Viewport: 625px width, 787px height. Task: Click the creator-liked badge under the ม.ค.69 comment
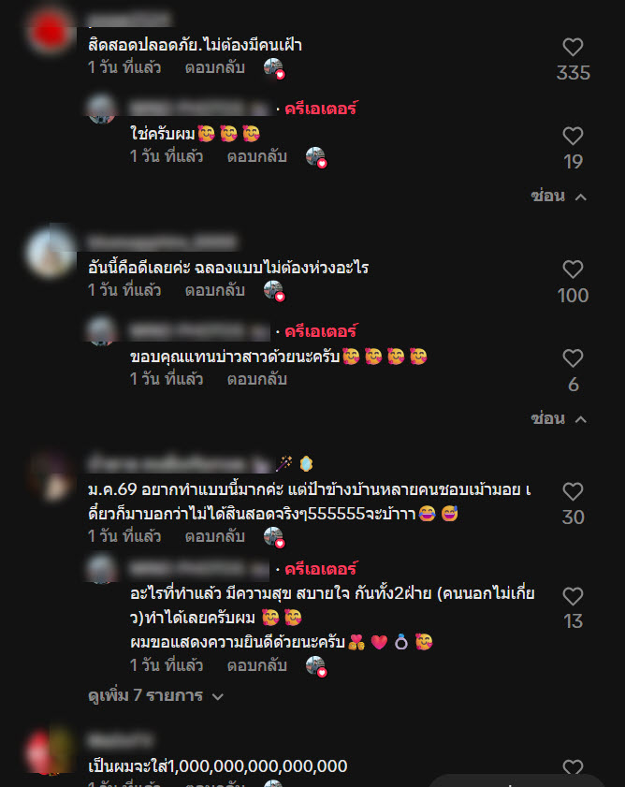[x=274, y=537]
